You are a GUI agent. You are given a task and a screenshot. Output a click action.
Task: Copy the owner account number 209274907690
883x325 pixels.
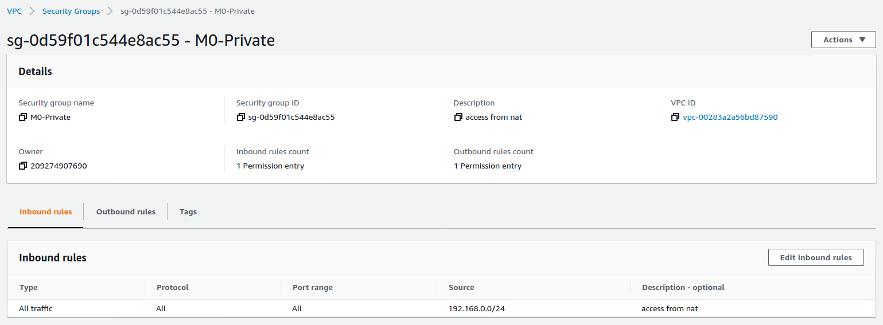click(x=23, y=166)
